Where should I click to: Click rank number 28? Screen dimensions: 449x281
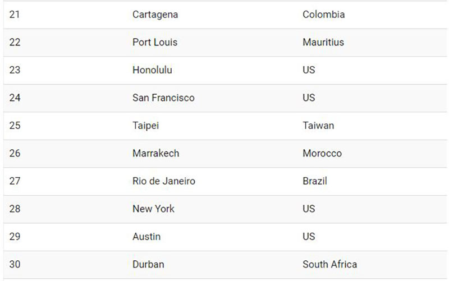(x=15, y=209)
